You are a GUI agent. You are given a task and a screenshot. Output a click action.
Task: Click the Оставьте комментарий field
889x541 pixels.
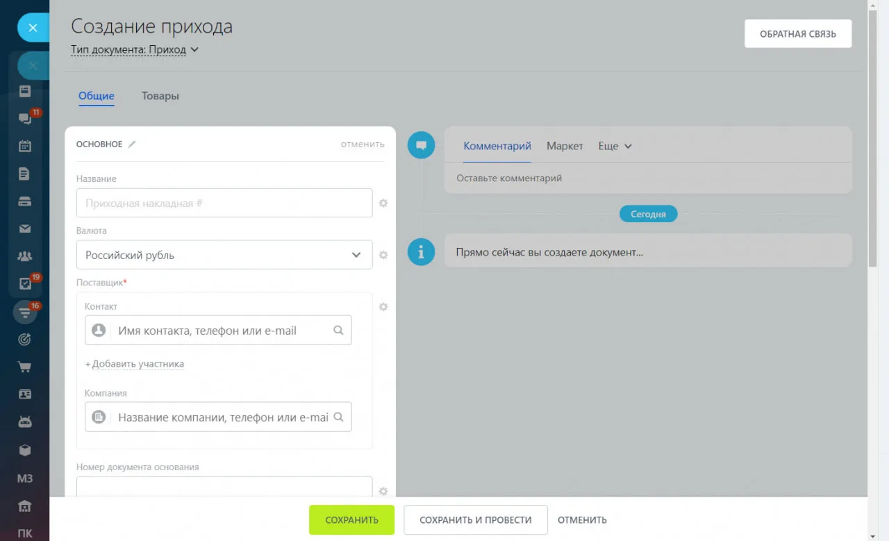648,178
